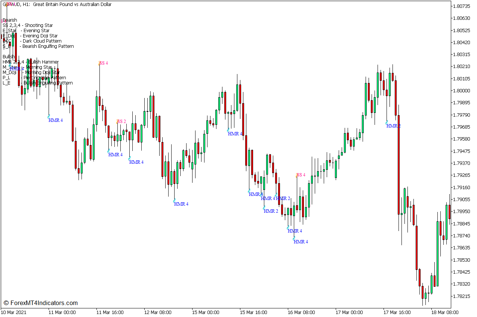Click the HMR 2 marker near 17 Mar 16:00
The width and height of the screenshot is (477, 317).
point(393,126)
